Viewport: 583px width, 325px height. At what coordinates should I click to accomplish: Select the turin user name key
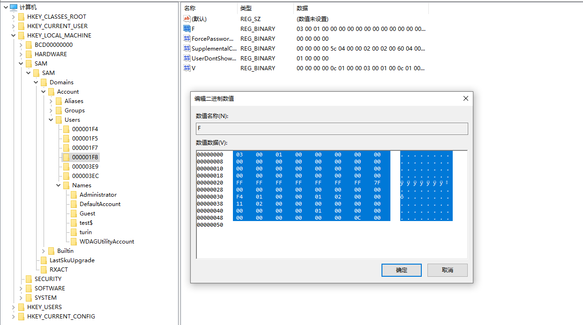pos(86,232)
